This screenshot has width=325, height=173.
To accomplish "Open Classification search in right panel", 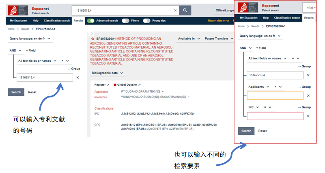I will click(287, 18).
